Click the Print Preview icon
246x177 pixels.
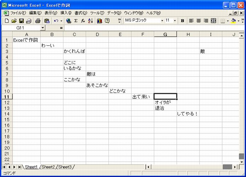(29, 21)
